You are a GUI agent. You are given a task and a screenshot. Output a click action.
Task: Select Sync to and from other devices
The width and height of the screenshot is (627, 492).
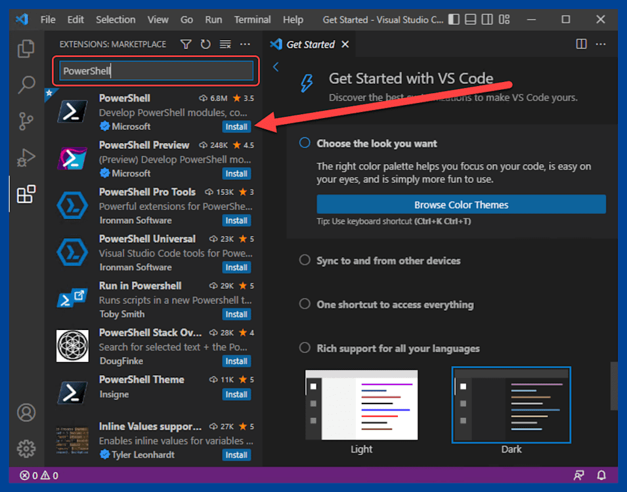(304, 260)
